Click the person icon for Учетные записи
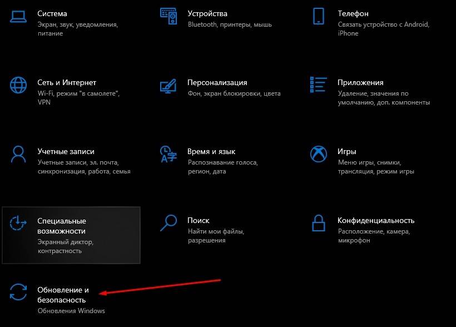 pos(18,155)
